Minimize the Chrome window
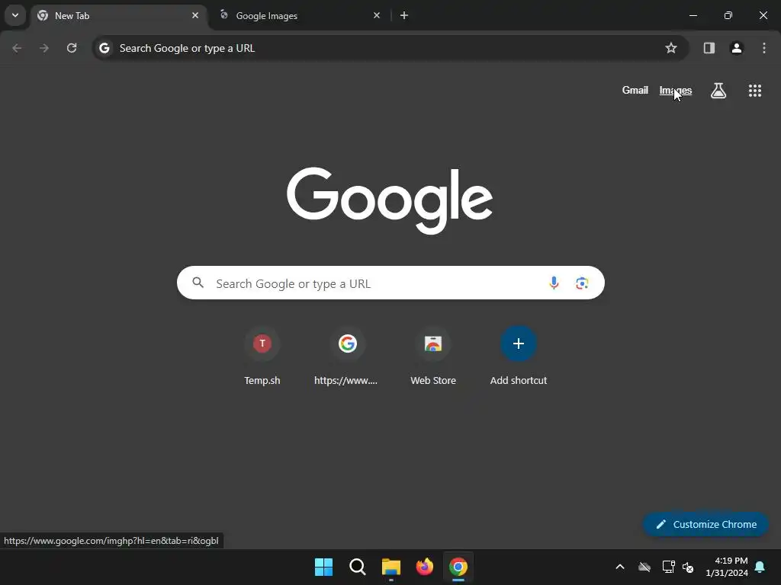This screenshot has height=585, width=781. coord(693,15)
